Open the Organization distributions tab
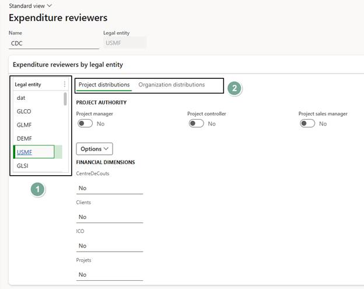The width and height of the screenshot is (364, 289). 171,85
